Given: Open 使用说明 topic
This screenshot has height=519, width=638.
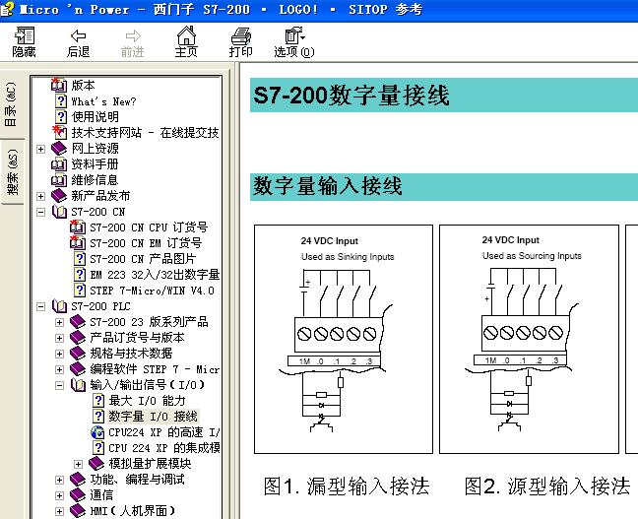Looking at the screenshot, I should [x=95, y=117].
